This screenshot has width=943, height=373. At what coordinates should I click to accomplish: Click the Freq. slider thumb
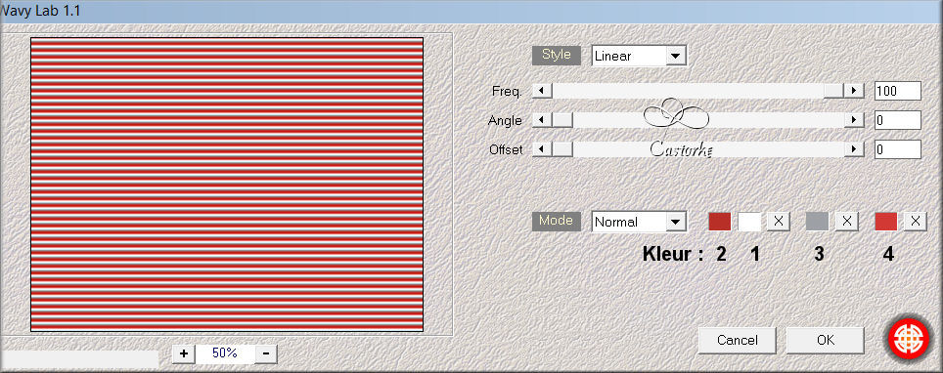coord(833,91)
